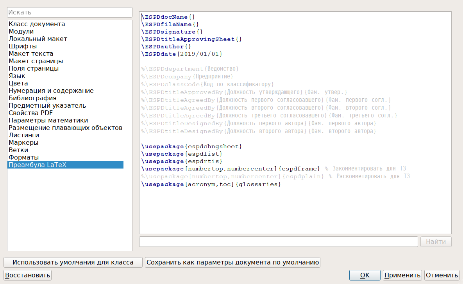Click the \usepackage[numbertop,numbercenter]{espdframe} line
Viewport: 463px width, 284px height.
[231, 169]
